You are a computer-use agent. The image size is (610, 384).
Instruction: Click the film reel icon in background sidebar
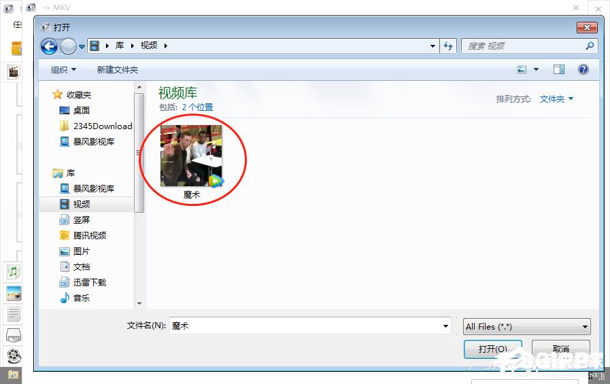click(14, 356)
